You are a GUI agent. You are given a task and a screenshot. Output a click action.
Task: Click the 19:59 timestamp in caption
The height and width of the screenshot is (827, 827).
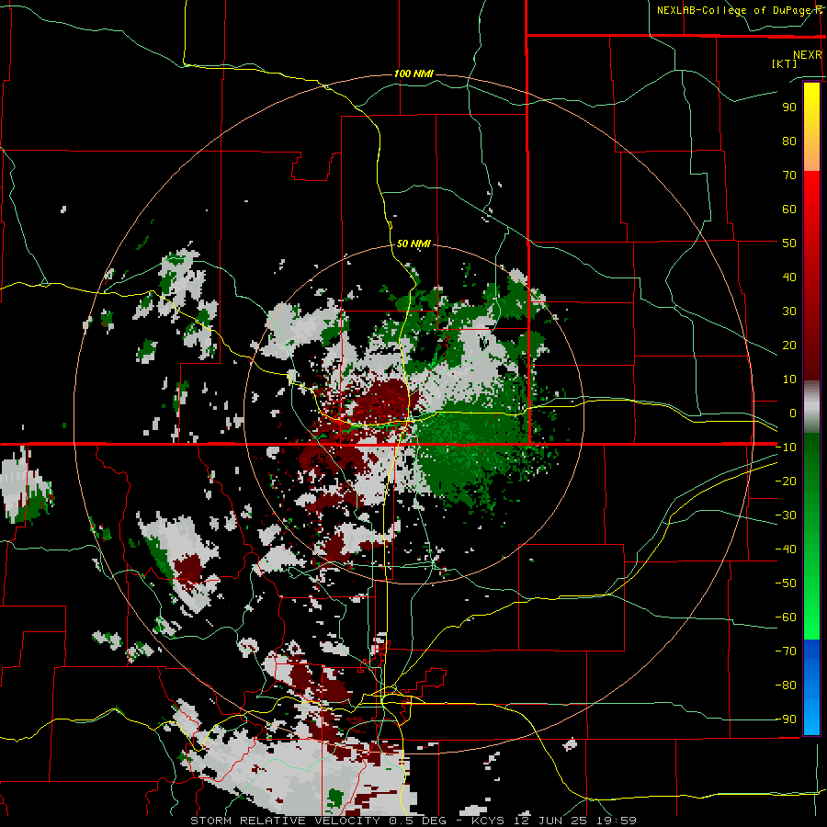617,821
